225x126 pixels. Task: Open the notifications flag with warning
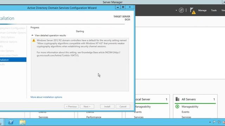pos(193,11)
